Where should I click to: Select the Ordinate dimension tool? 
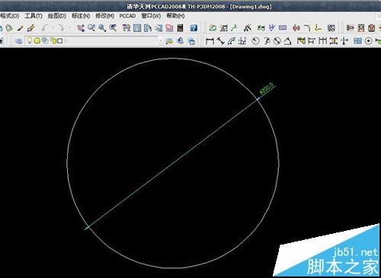pos(242,41)
